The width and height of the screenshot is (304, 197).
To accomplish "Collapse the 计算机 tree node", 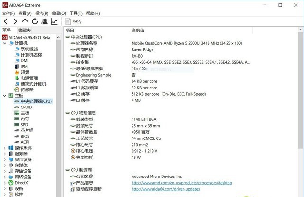I will click(x=5, y=43).
